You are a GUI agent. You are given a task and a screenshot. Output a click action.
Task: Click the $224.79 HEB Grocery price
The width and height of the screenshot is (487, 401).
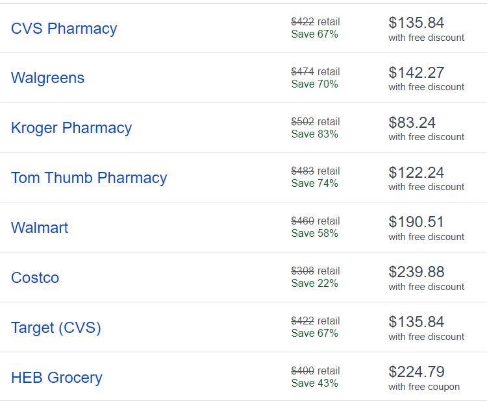tap(416, 372)
